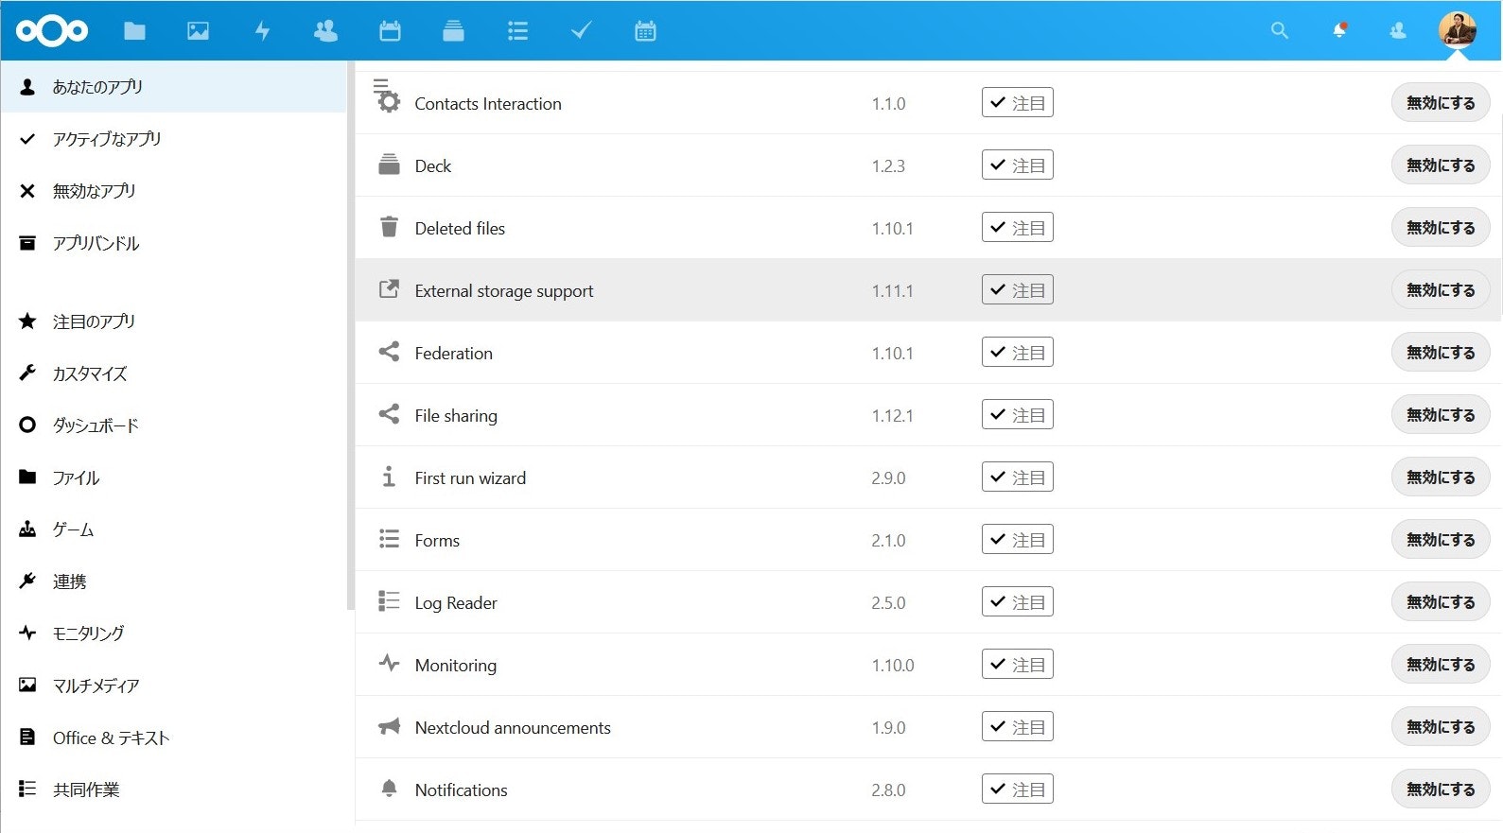Open the Photos app icon
1503x833 pixels.
(x=198, y=31)
